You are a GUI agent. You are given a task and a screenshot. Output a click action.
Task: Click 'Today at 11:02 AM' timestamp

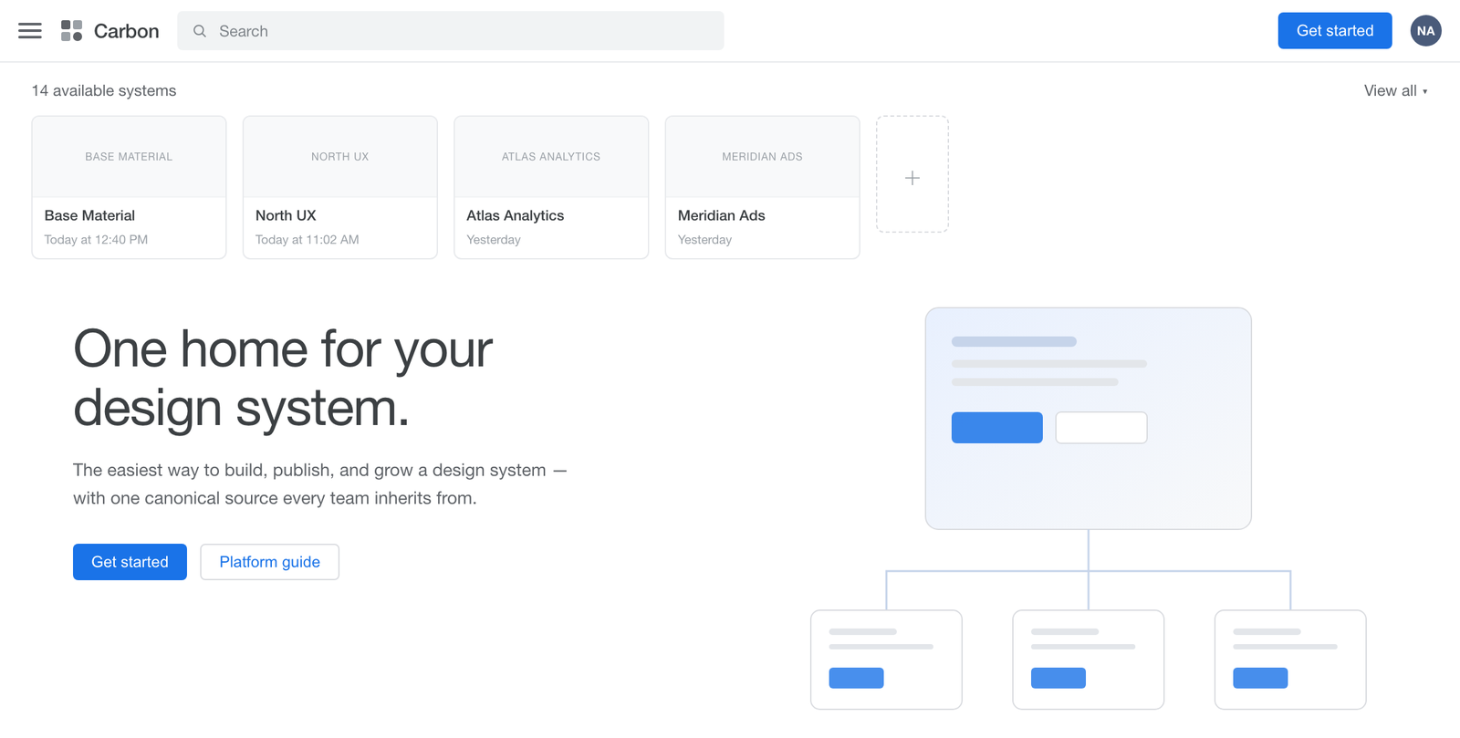(308, 240)
